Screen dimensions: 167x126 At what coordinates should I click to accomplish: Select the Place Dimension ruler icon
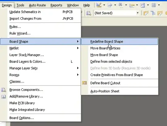[x=132, y=5]
